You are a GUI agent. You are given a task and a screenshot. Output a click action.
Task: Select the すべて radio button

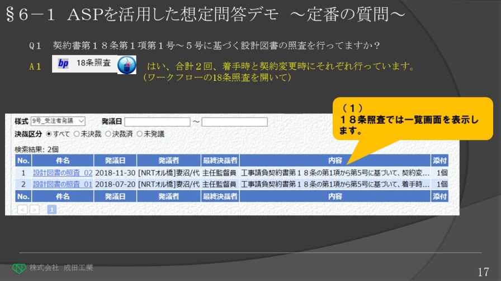[49, 134]
